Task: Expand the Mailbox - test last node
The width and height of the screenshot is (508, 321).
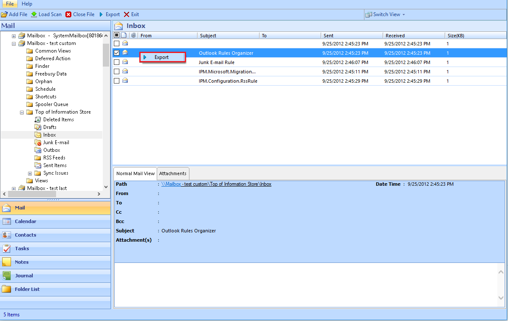Action: click(x=14, y=188)
